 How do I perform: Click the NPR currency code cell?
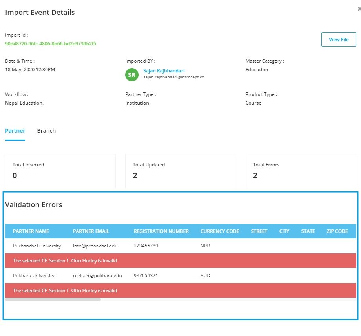coord(205,246)
